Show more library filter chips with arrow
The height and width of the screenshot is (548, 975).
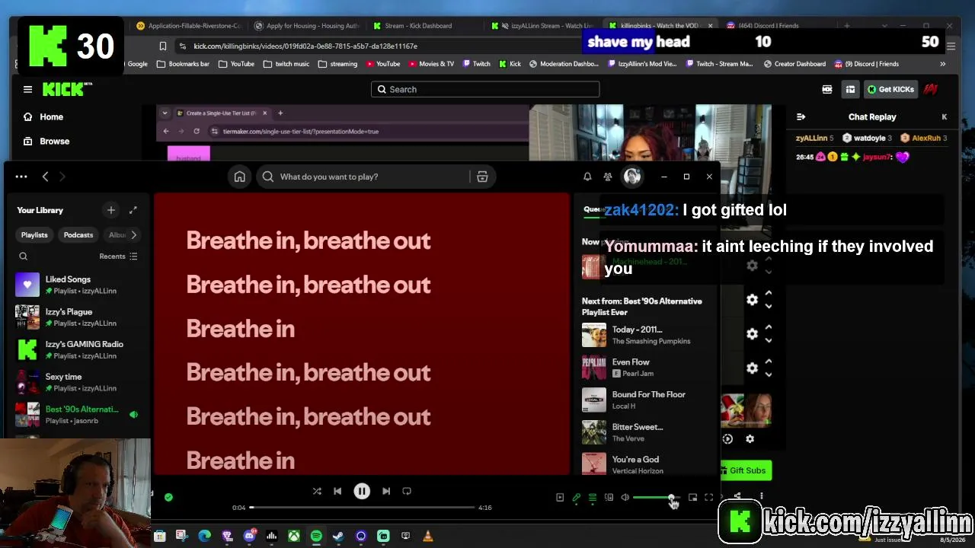click(x=133, y=235)
